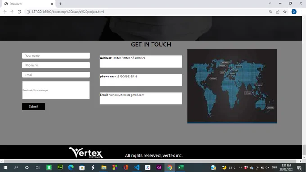Open File Explorer from the taskbar
306x172 pixels.
point(104,167)
